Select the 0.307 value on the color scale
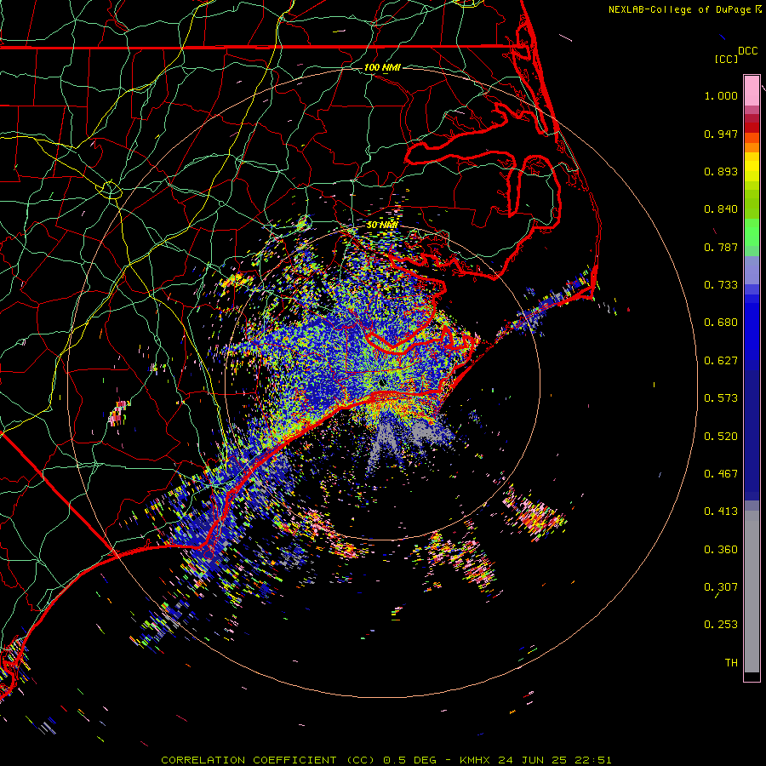Viewport: 766px width, 766px height. click(721, 587)
